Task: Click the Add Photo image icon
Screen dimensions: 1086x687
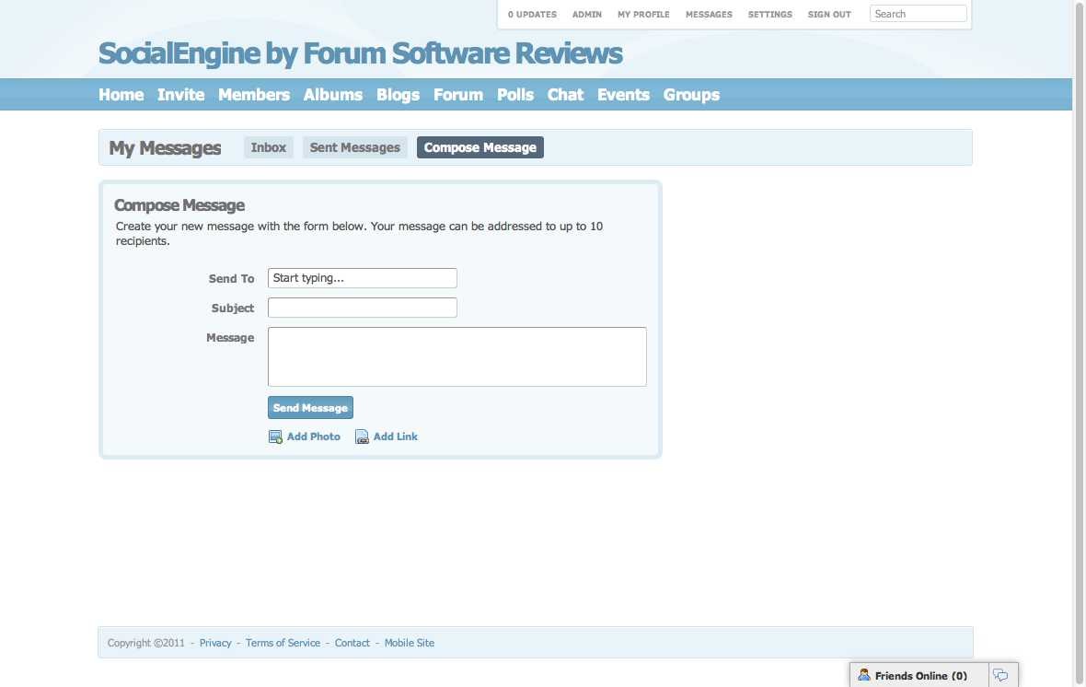Action: 275,437
